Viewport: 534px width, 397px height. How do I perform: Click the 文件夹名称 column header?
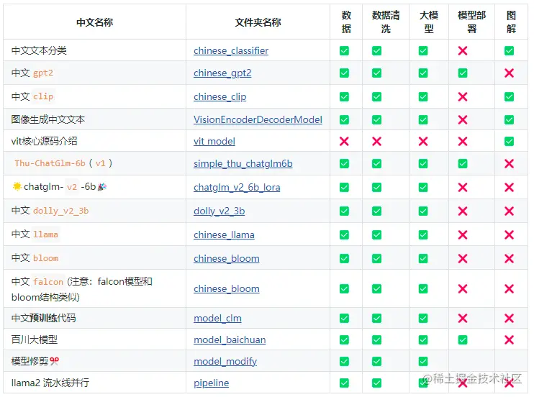coord(258,22)
